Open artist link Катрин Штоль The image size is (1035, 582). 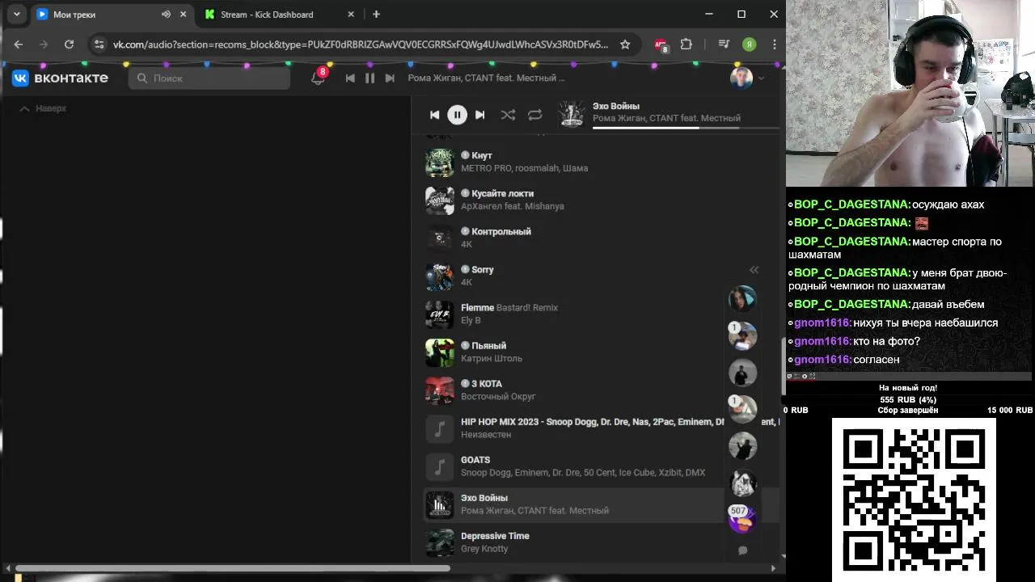click(492, 358)
